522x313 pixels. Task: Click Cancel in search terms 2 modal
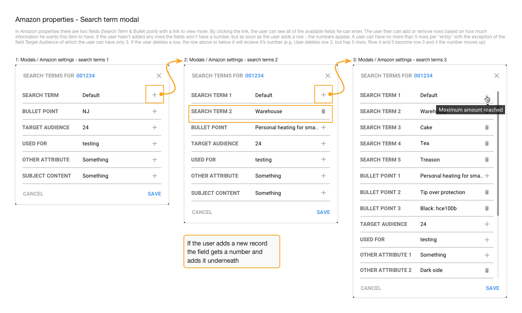(202, 212)
